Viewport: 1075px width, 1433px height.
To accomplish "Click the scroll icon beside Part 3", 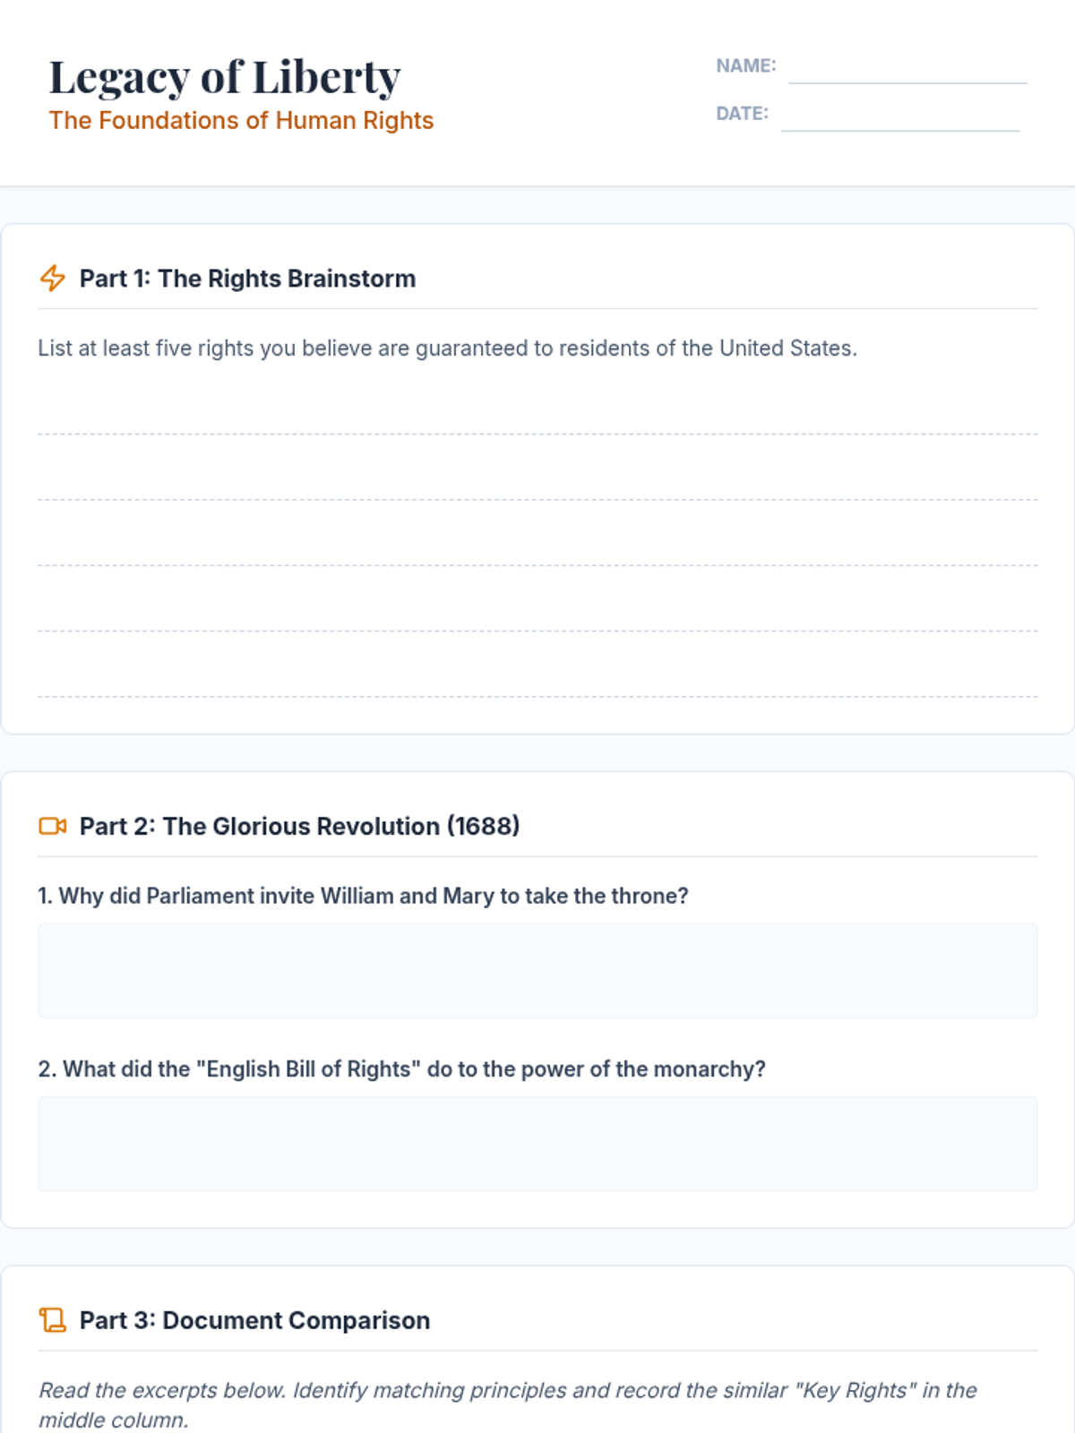I will (52, 1320).
